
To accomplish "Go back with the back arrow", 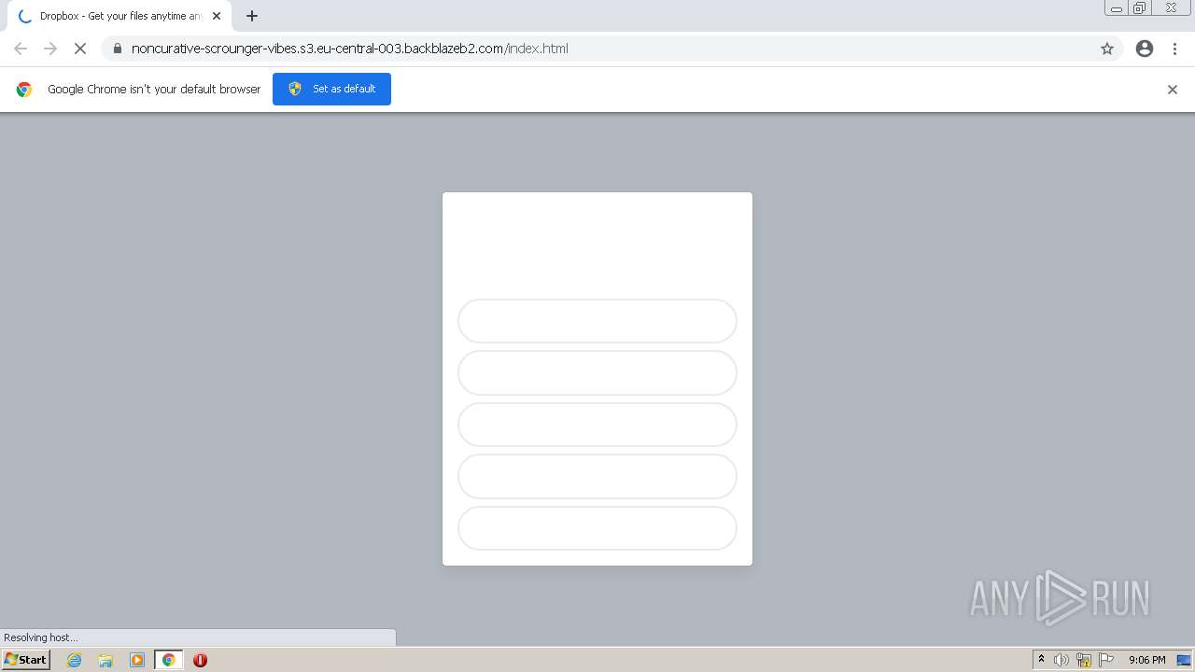I will pos(21,49).
